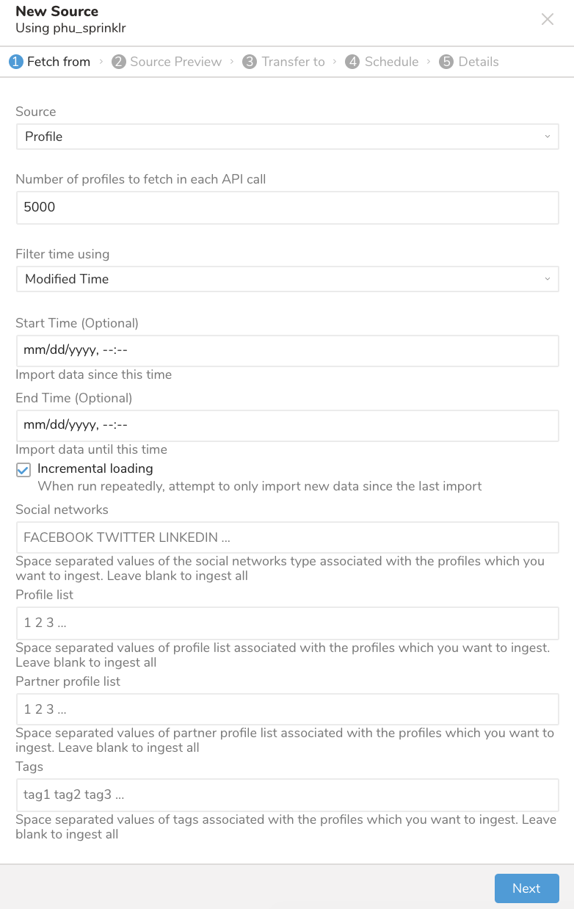Screen dimensions: 574x909
Task: Open the Schedule step
Action: pos(391,62)
